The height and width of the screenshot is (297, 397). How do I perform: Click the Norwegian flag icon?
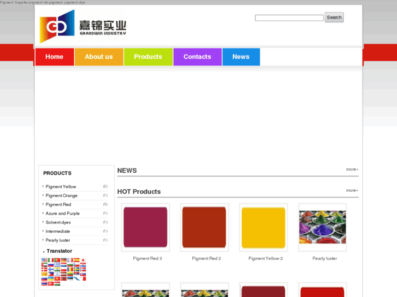[x=83, y=269]
